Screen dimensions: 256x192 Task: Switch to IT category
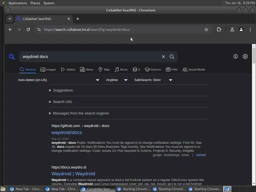136,69
